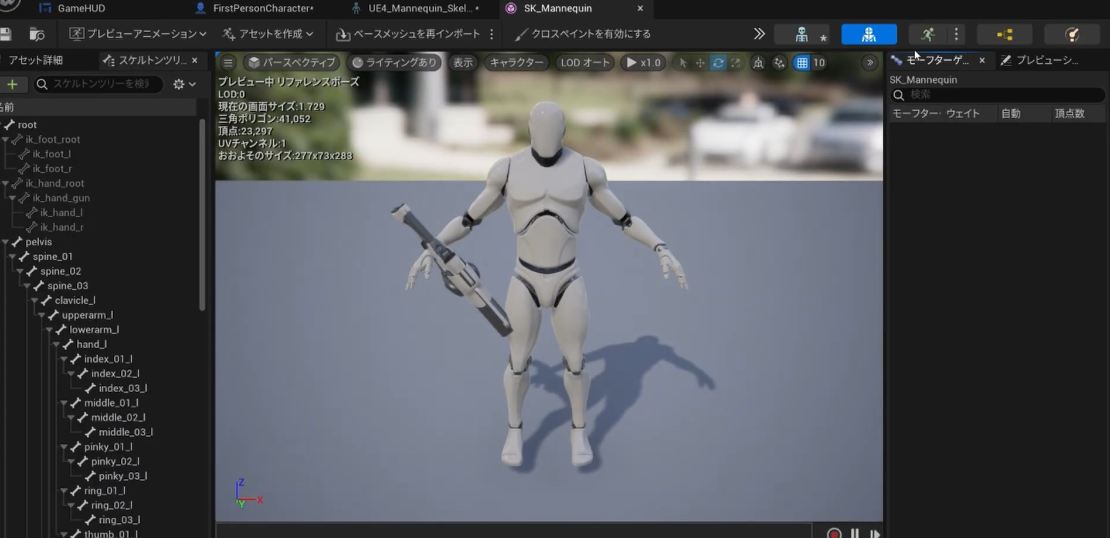
Task: Open the Skeleton editor mode
Action: point(802,35)
